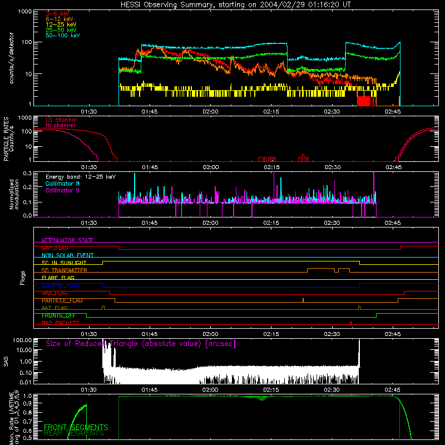Select the 25-50 keV legend label
This screenshot has height=445, width=445.
pos(61,30)
